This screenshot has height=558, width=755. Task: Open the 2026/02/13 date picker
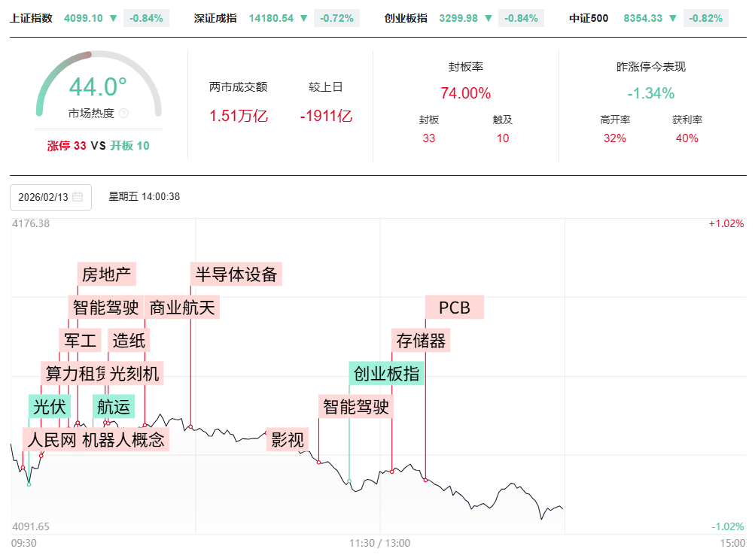tap(50, 197)
